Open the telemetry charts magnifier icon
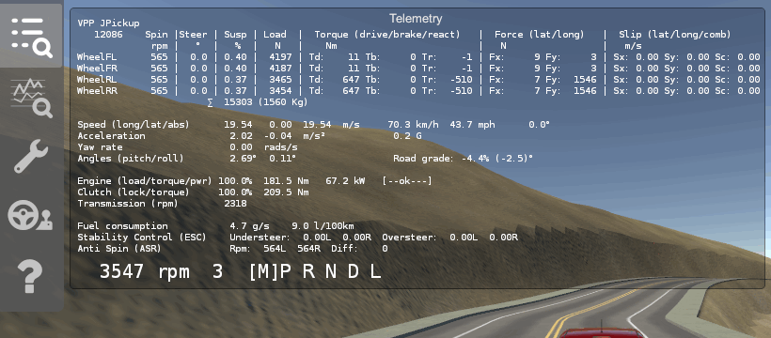 click(x=31, y=98)
